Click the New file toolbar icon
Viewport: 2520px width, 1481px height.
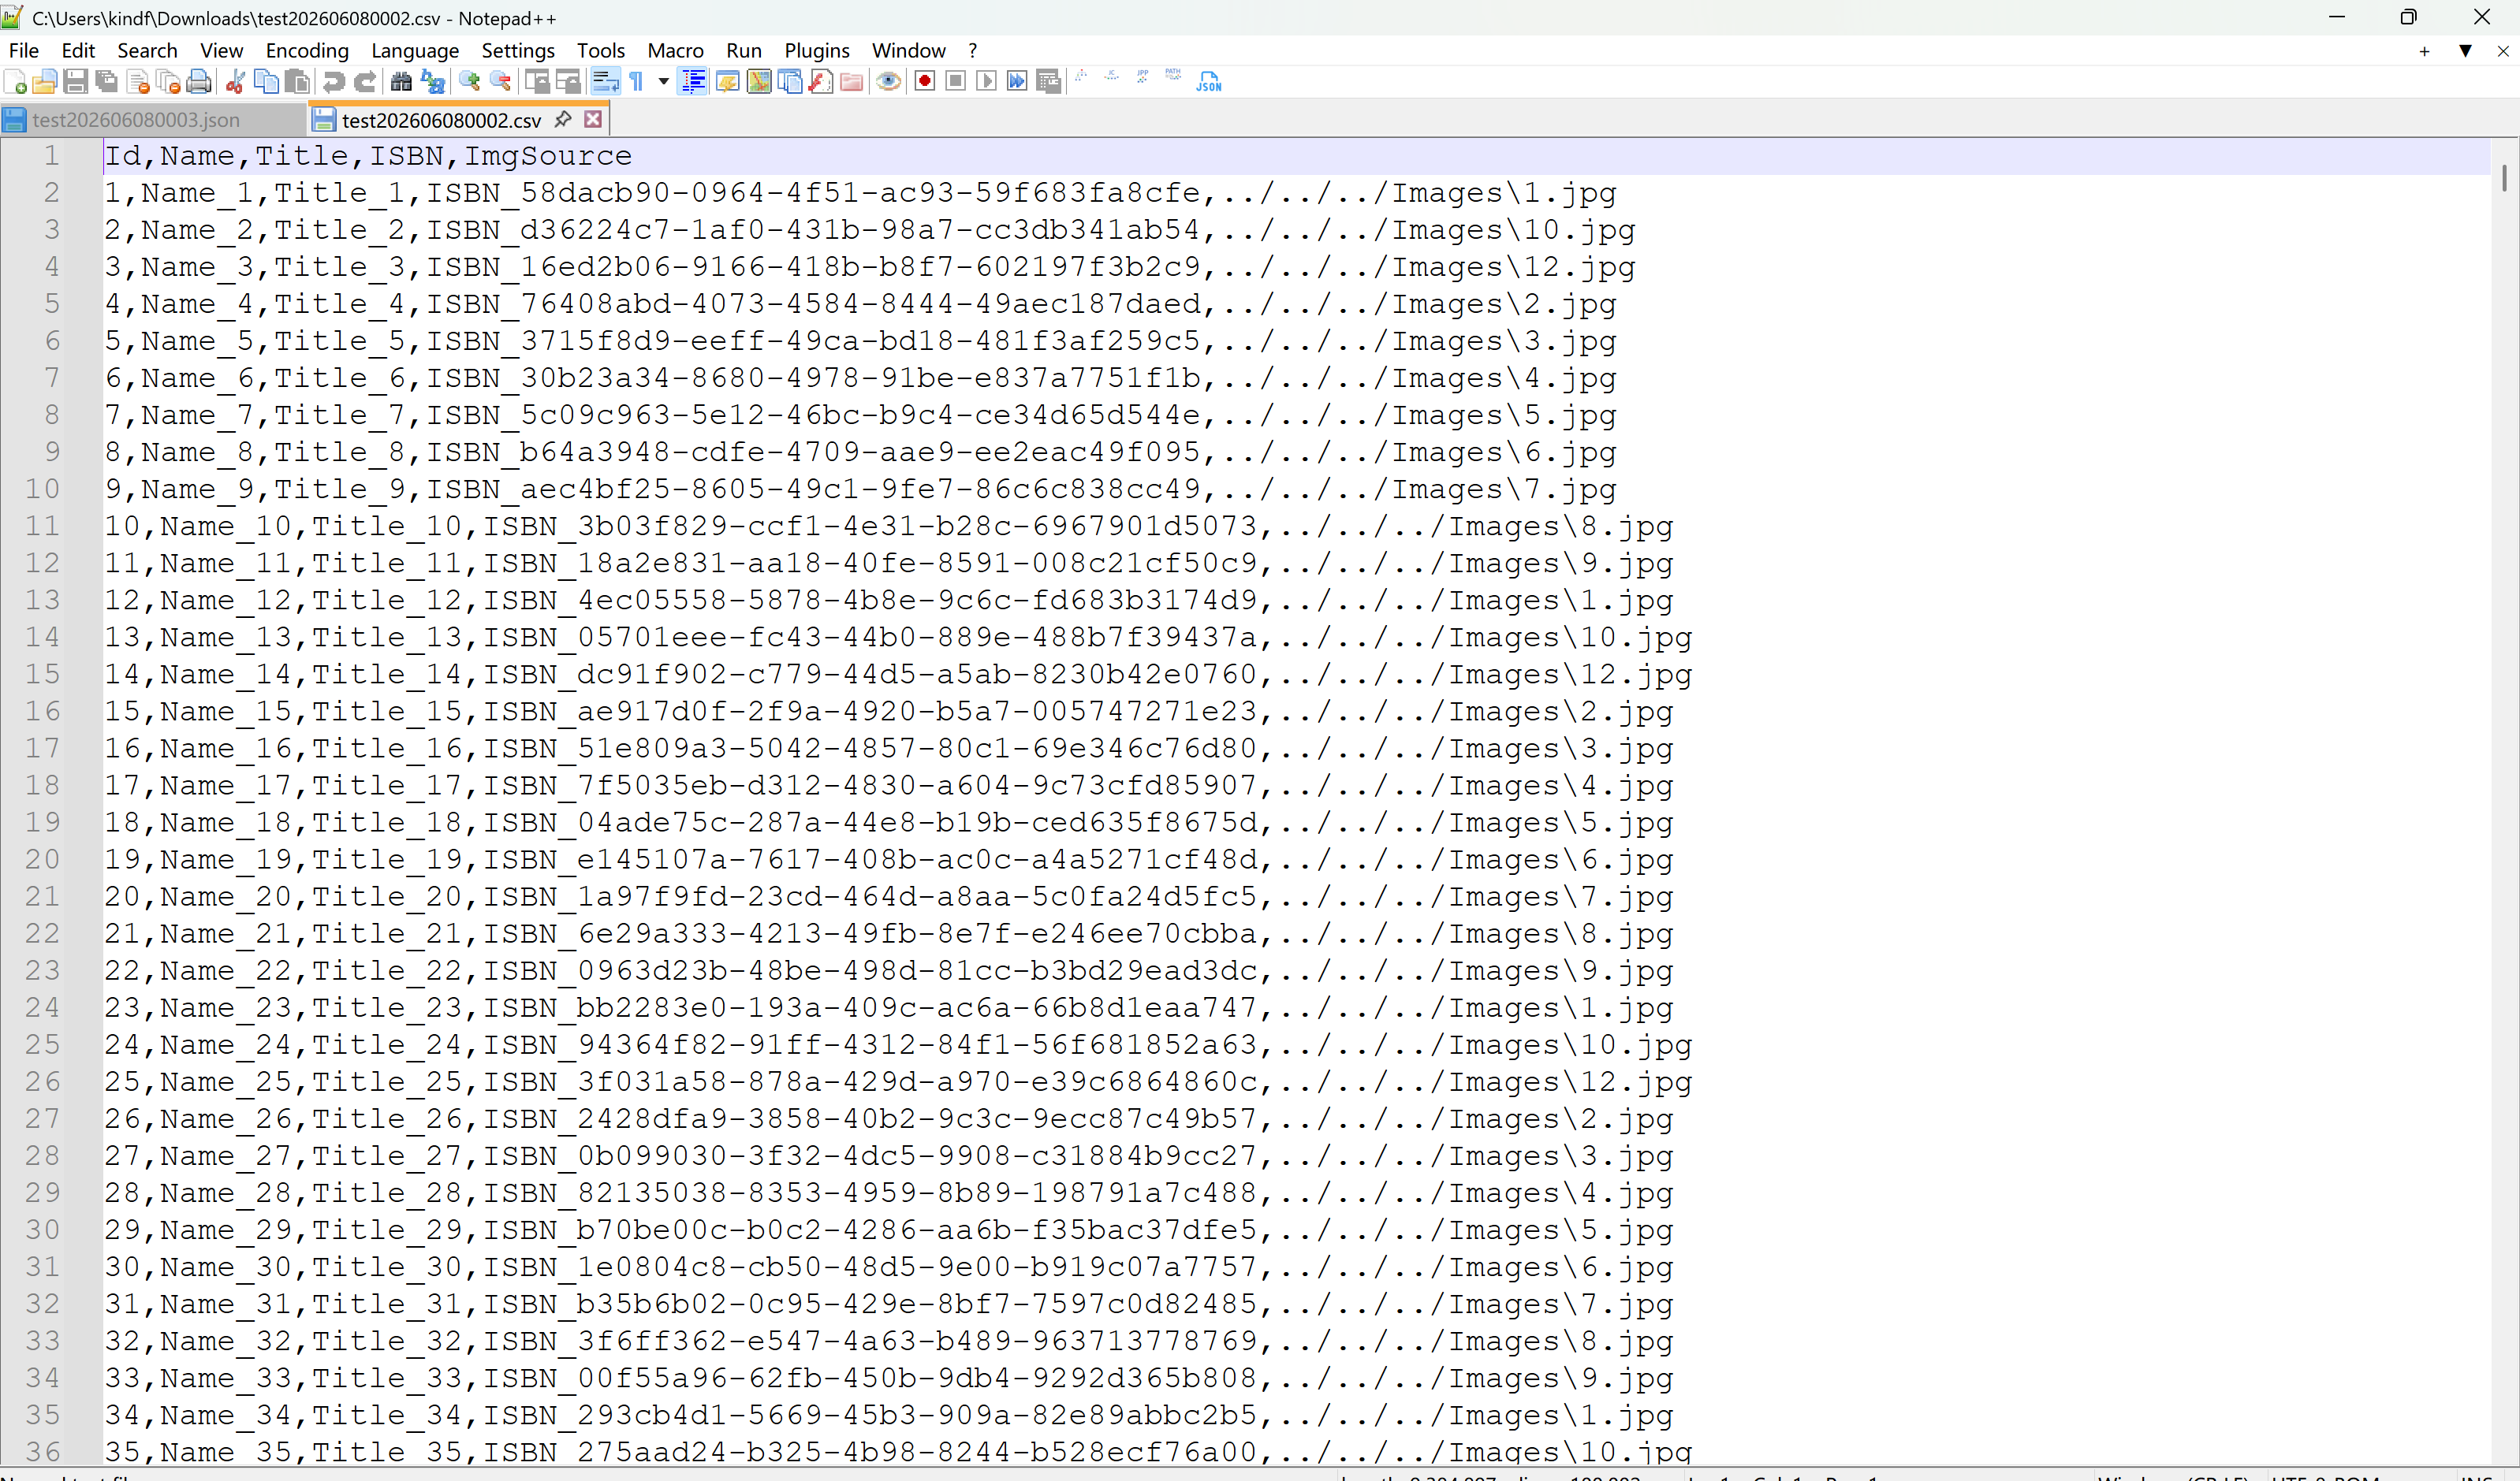pyautogui.click(x=16, y=82)
